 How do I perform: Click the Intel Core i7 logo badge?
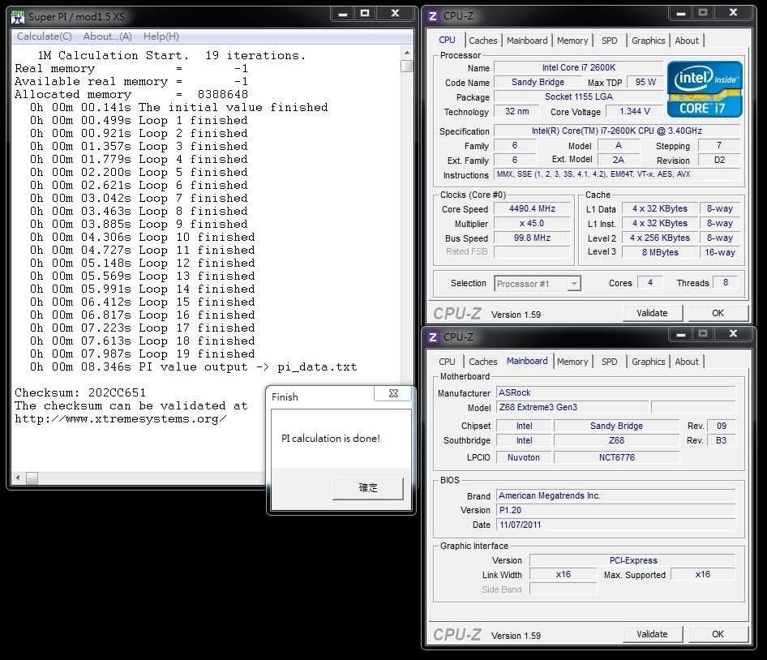[705, 89]
